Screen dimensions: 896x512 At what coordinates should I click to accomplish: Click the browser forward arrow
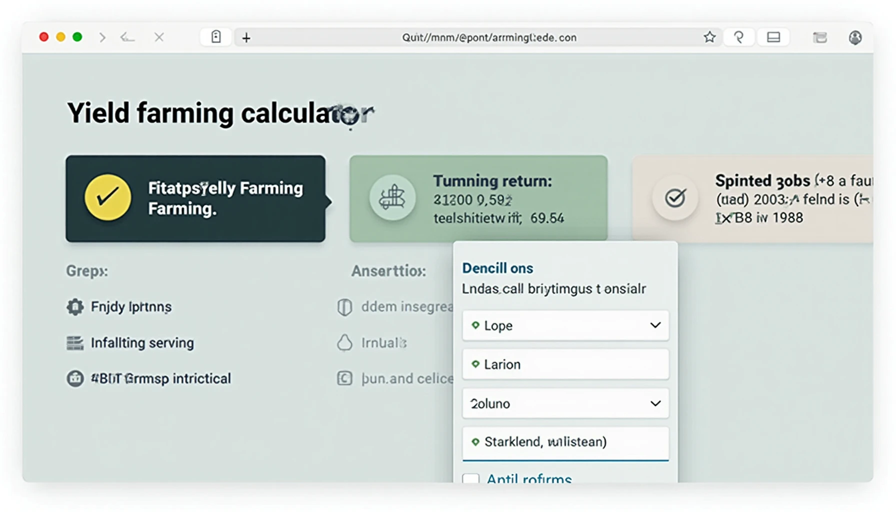(x=102, y=37)
